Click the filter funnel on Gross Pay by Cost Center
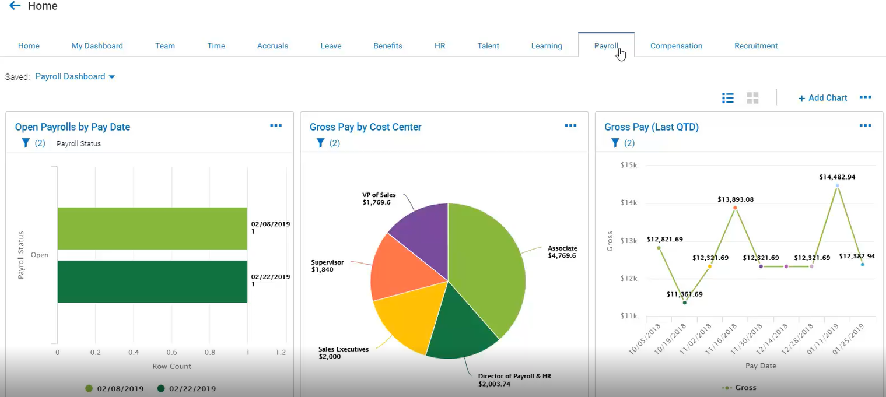The height and width of the screenshot is (397, 886). (320, 143)
